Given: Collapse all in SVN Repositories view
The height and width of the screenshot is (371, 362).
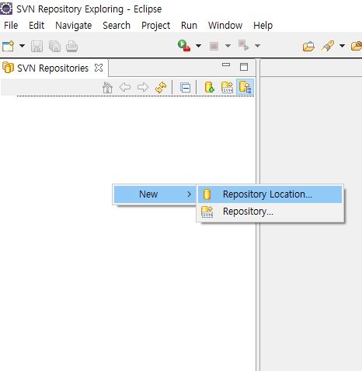Looking at the screenshot, I should pyautogui.click(x=185, y=88).
